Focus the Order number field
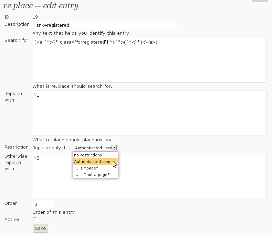272x235 pixels. click(x=43, y=204)
